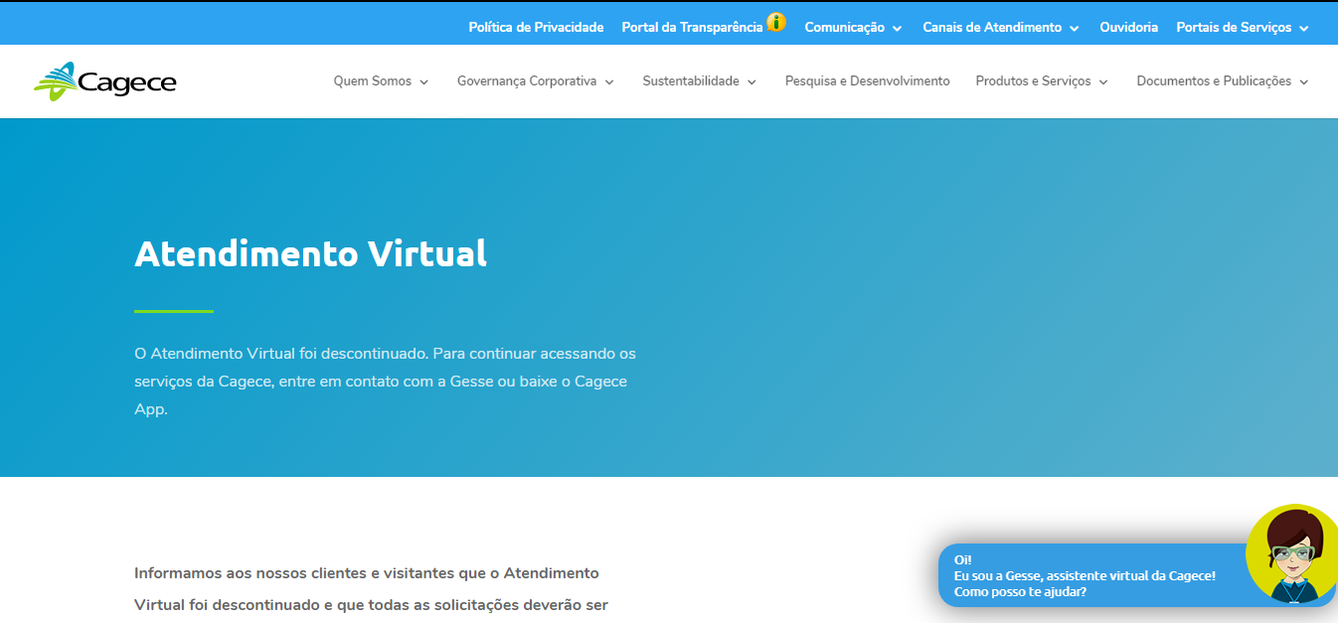Expand the chevron next to Canais de Atendimento

1074,29
